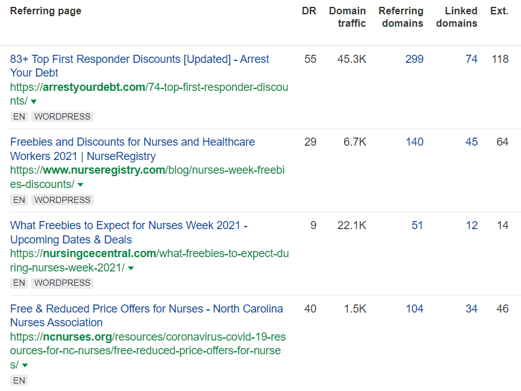
Task: Open 'Freebies and Discounts for Nurses' title link
Action: [x=132, y=142]
